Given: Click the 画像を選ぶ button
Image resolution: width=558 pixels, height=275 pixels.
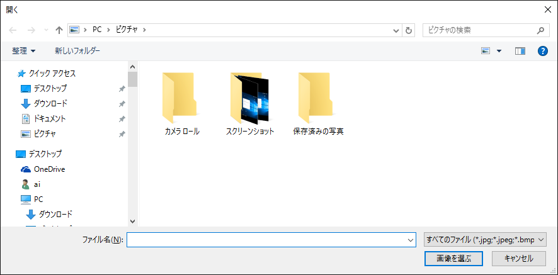Looking at the screenshot, I should coord(453,258).
